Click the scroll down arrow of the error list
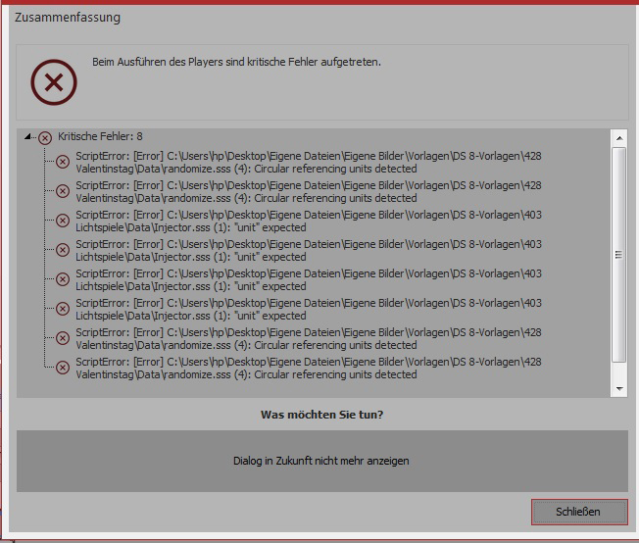The width and height of the screenshot is (639, 543). coord(618,389)
